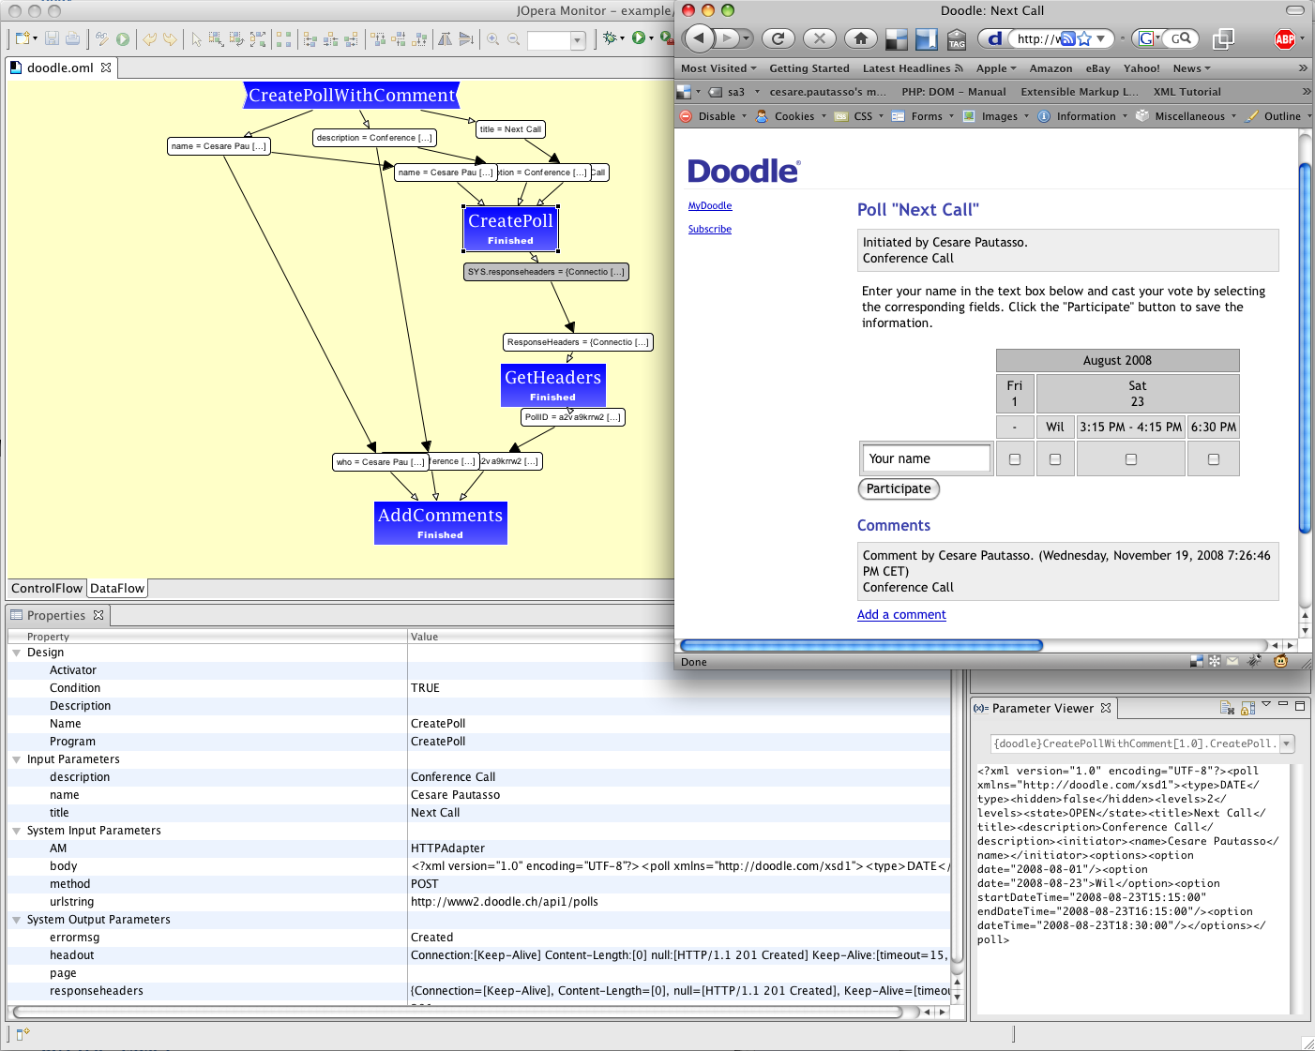This screenshot has width=1315, height=1051.
Task: Close the doodle.oml editor tab
Action: click(x=106, y=68)
